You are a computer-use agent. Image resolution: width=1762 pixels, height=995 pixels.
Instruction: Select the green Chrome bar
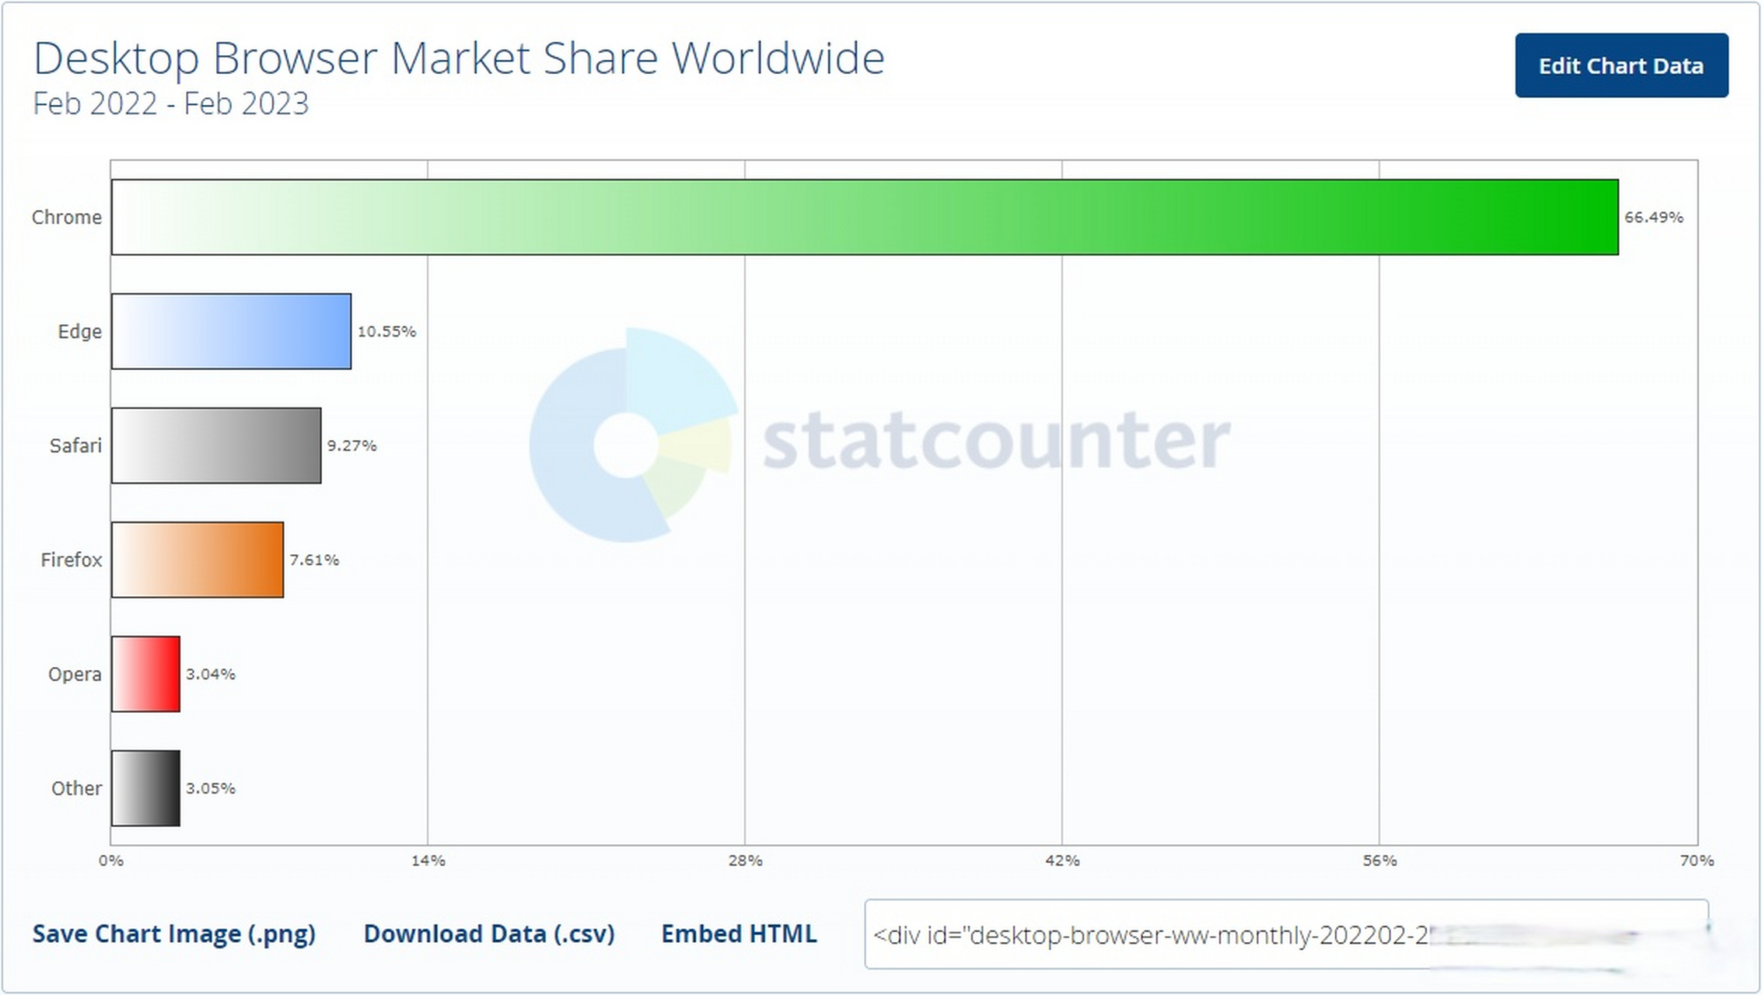tap(865, 217)
